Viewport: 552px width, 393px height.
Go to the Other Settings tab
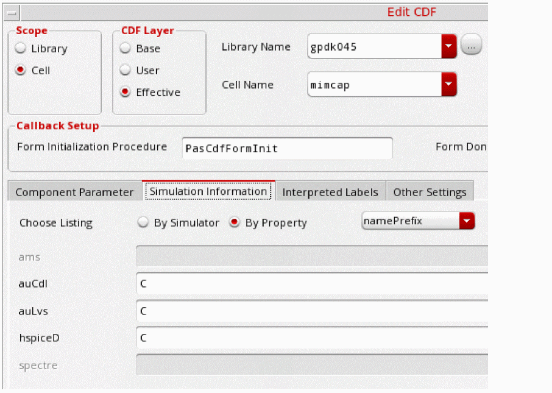click(x=430, y=192)
